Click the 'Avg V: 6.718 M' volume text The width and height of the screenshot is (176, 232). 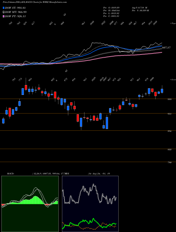click(x=139, y=8)
